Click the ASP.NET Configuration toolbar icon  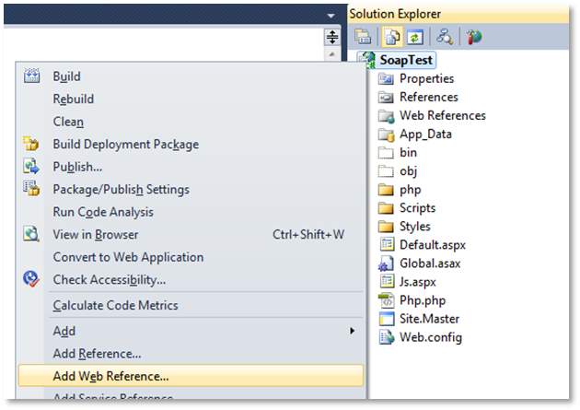click(x=473, y=37)
